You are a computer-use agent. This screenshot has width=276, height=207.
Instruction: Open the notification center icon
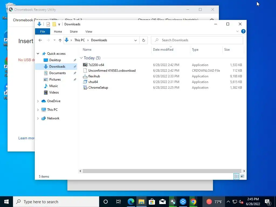[x=267, y=202]
